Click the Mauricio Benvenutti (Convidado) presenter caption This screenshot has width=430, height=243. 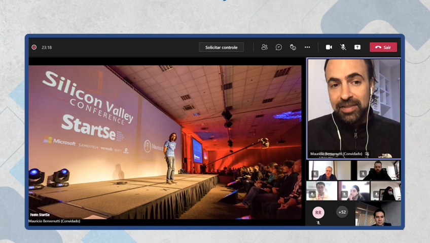pyautogui.click(x=54, y=221)
